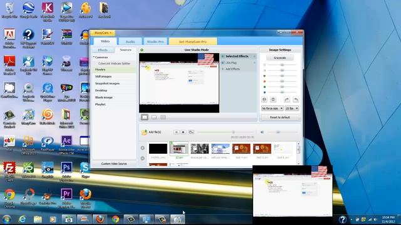The width and height of the screenshot is (401, 225).
Task: Click the Add file(s) button
Action: coord(152,132)
